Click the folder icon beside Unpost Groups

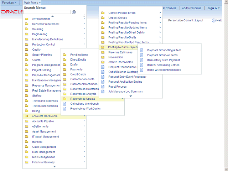click(103, 18)
